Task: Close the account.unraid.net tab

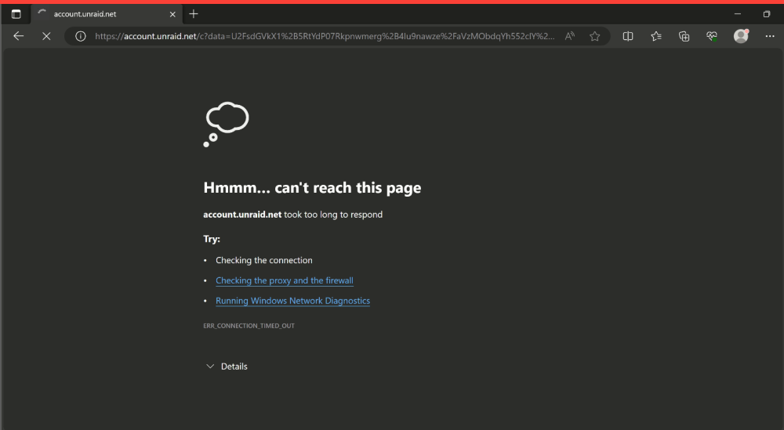Action: tap(172, 14)
